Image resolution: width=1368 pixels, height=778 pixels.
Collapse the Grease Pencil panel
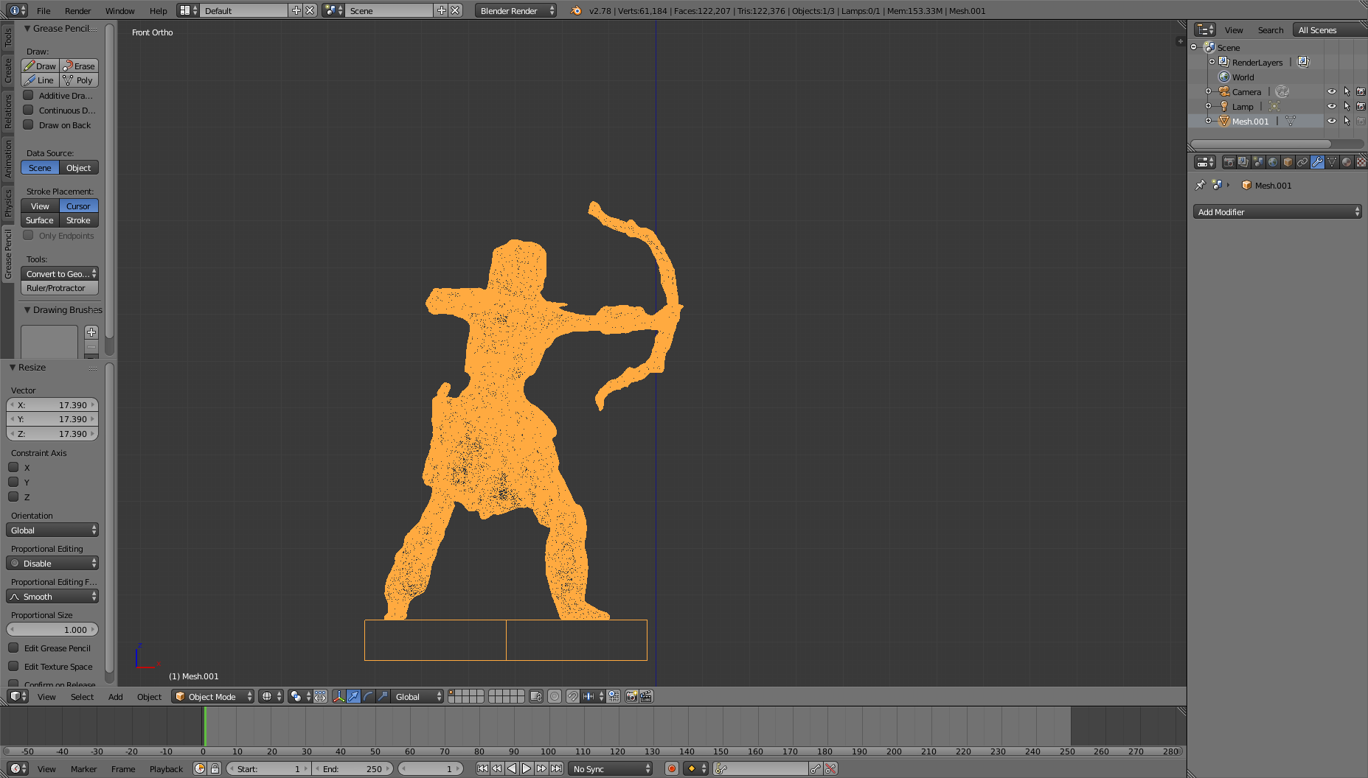[x=27, y=28]
